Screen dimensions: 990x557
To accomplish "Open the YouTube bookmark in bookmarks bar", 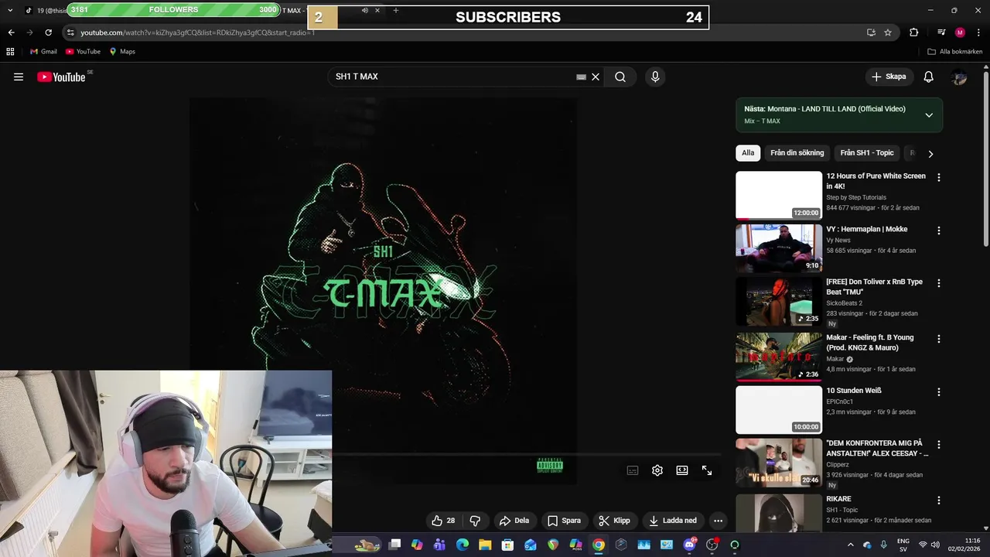I will 84,52.
